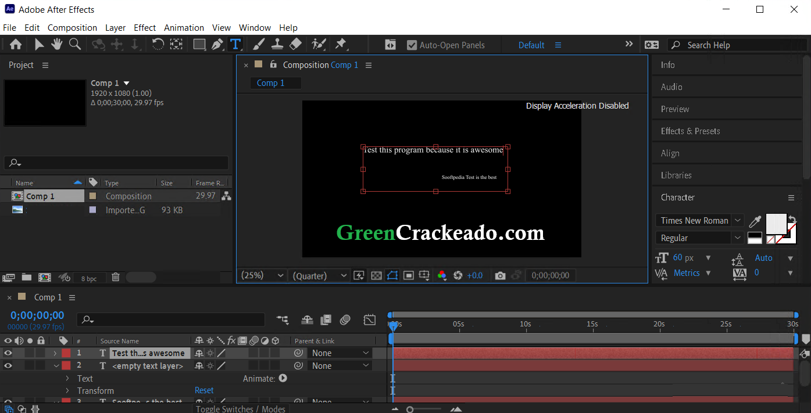Activate the Horizontal Type tool
The height and width of the screenshot is (413, 811).
point(237,44)
